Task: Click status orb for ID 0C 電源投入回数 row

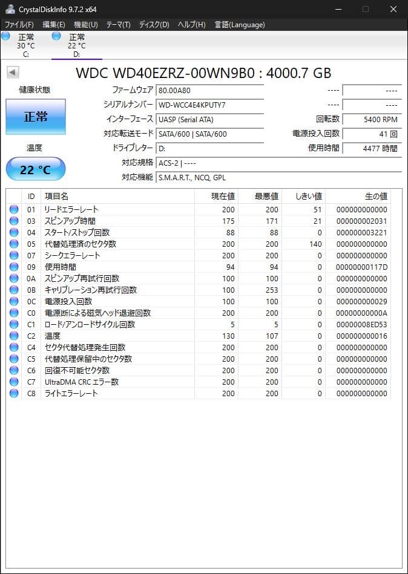Action: coord(14,301)
